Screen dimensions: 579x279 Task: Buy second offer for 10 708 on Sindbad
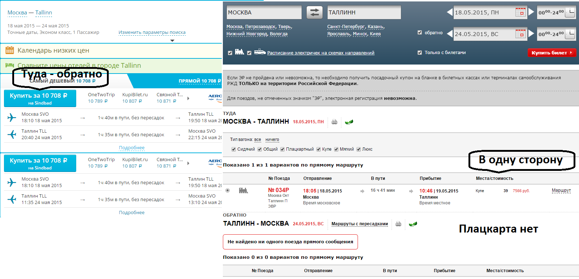(x=40, y=163)
